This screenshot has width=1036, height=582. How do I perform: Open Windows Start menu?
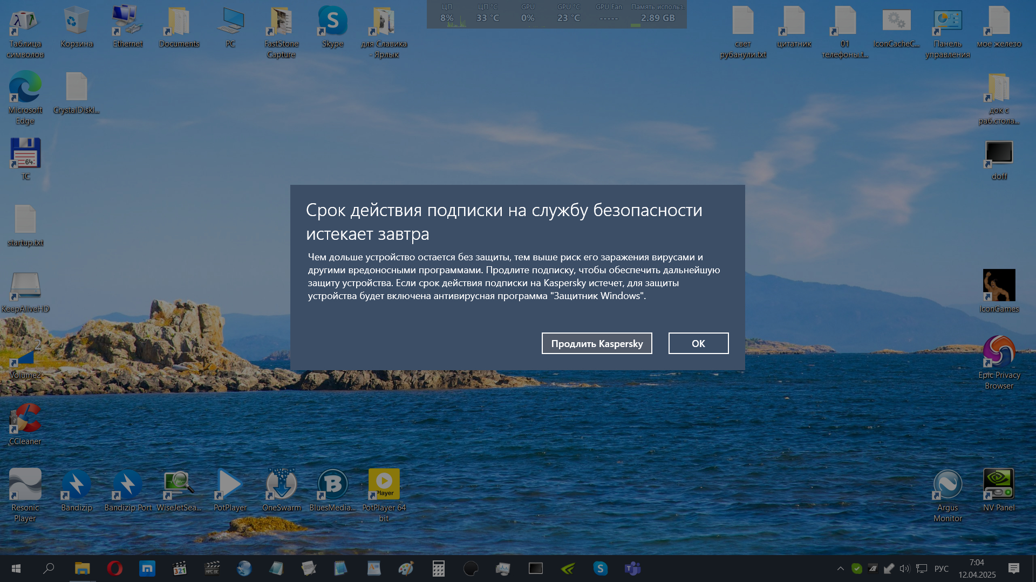click(x=16, y=568)
